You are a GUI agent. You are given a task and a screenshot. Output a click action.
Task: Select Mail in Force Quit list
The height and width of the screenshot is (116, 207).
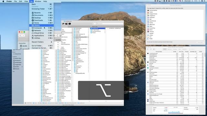175,19
